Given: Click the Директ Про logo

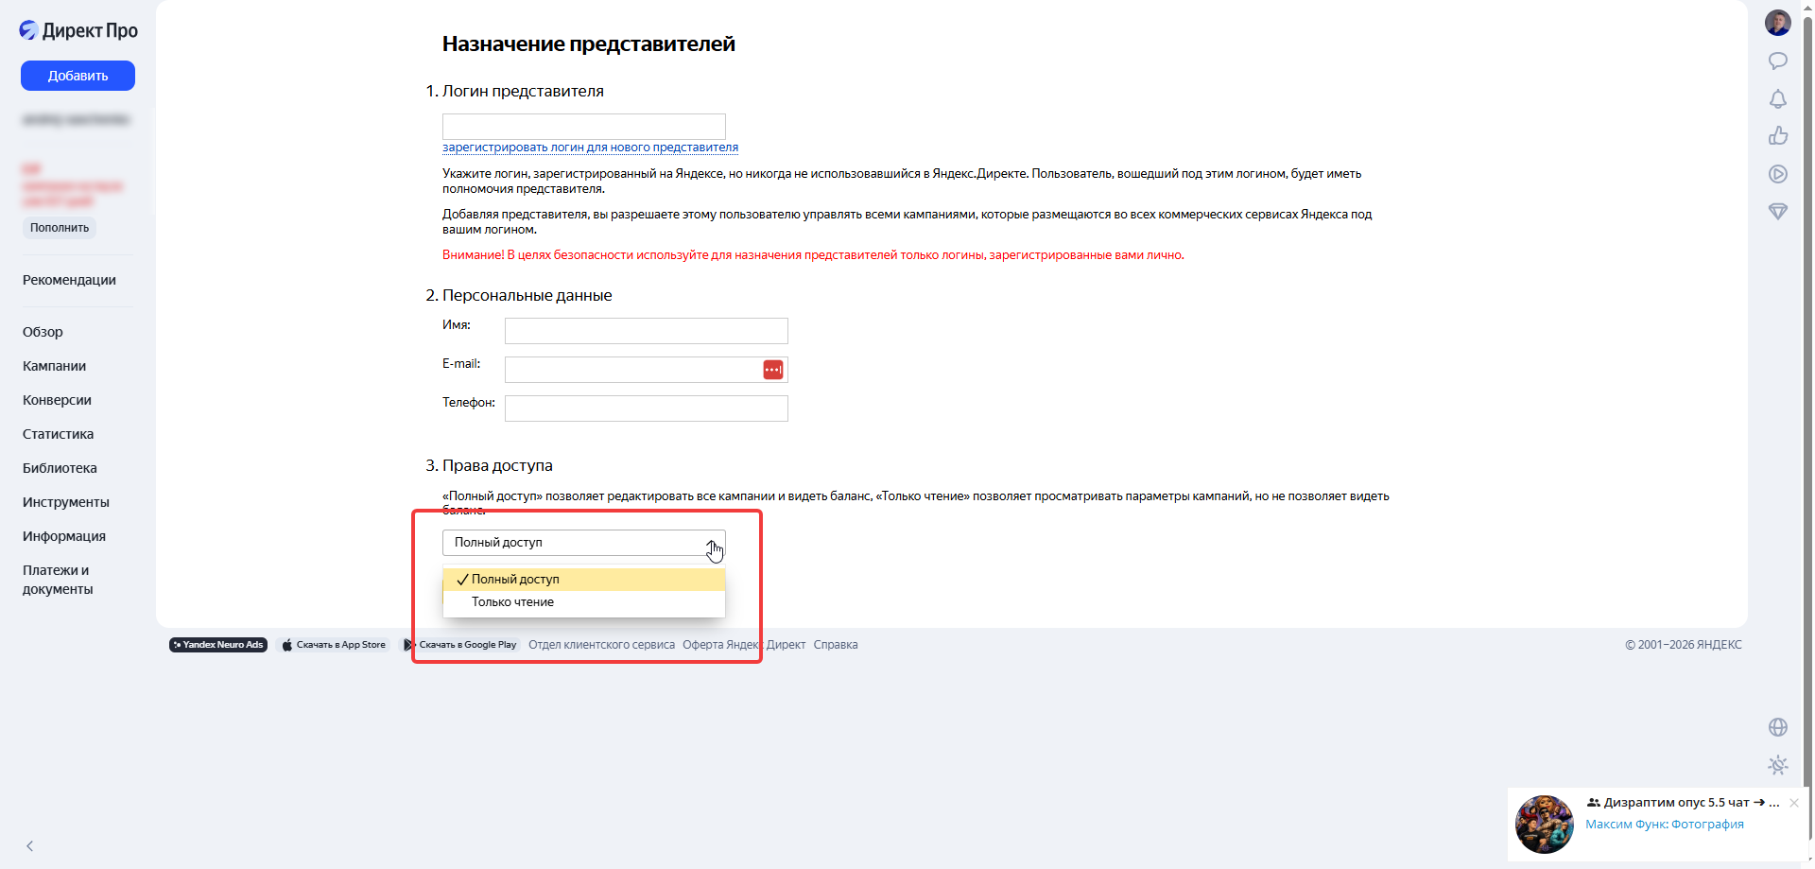Looking at the screenshot, I should tap(78, 30).
